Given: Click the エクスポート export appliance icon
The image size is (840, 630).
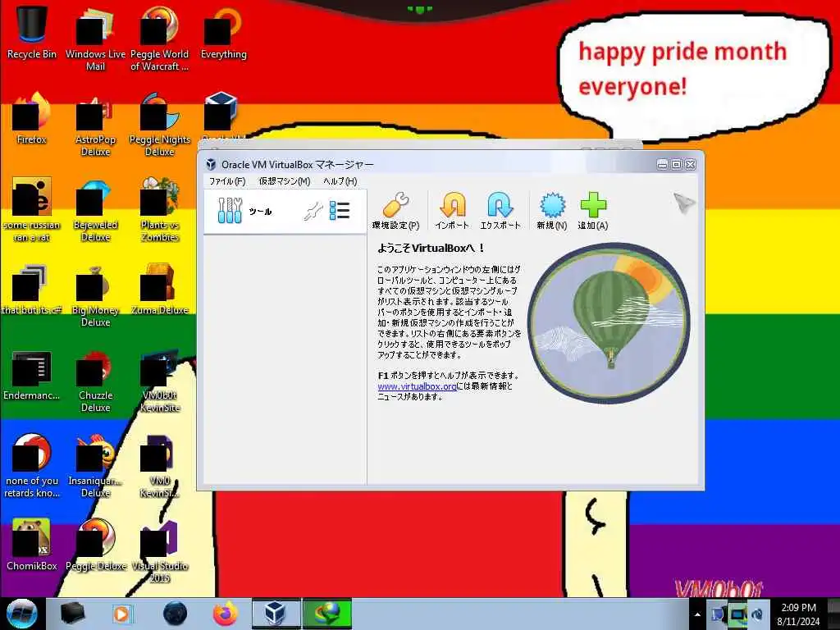Looking at the screenshot, I should pyautogui.click(x=500, y=211).
